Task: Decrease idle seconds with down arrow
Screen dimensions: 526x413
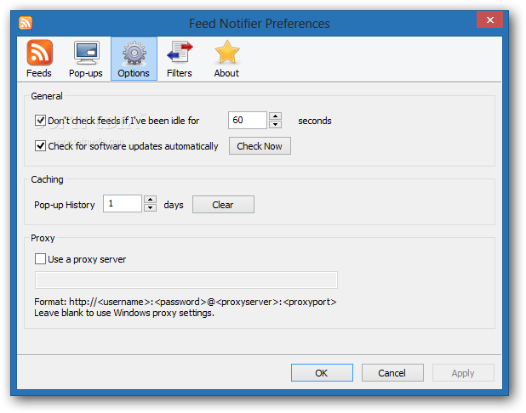Action: tap(275, 124)
